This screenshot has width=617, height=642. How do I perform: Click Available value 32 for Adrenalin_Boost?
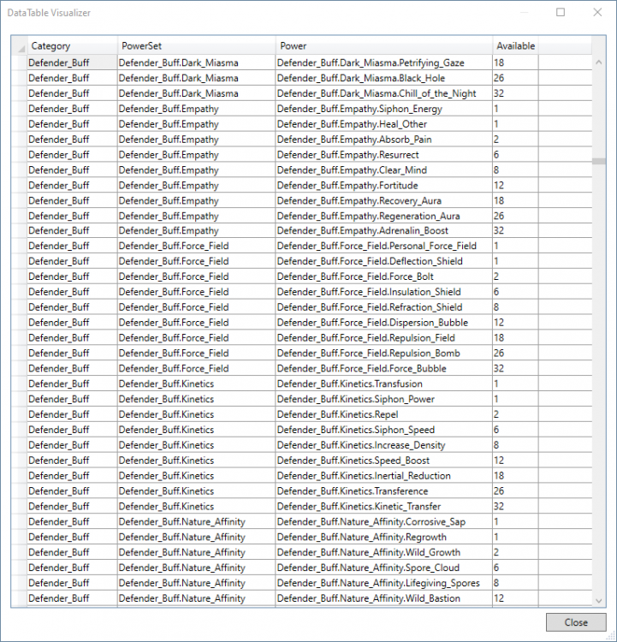[x=515, y=231]
